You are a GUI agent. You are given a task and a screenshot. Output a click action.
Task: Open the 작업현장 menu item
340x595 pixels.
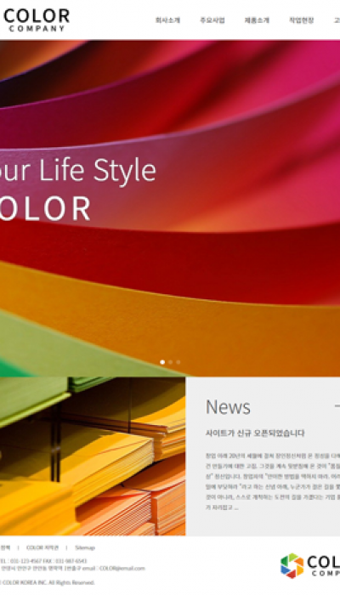point(302,20)
